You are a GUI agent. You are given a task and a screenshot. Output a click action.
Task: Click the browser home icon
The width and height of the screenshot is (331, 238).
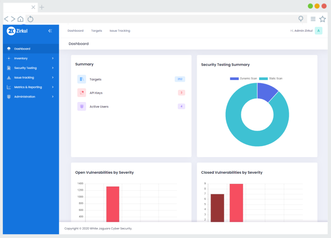coord(21,19)
